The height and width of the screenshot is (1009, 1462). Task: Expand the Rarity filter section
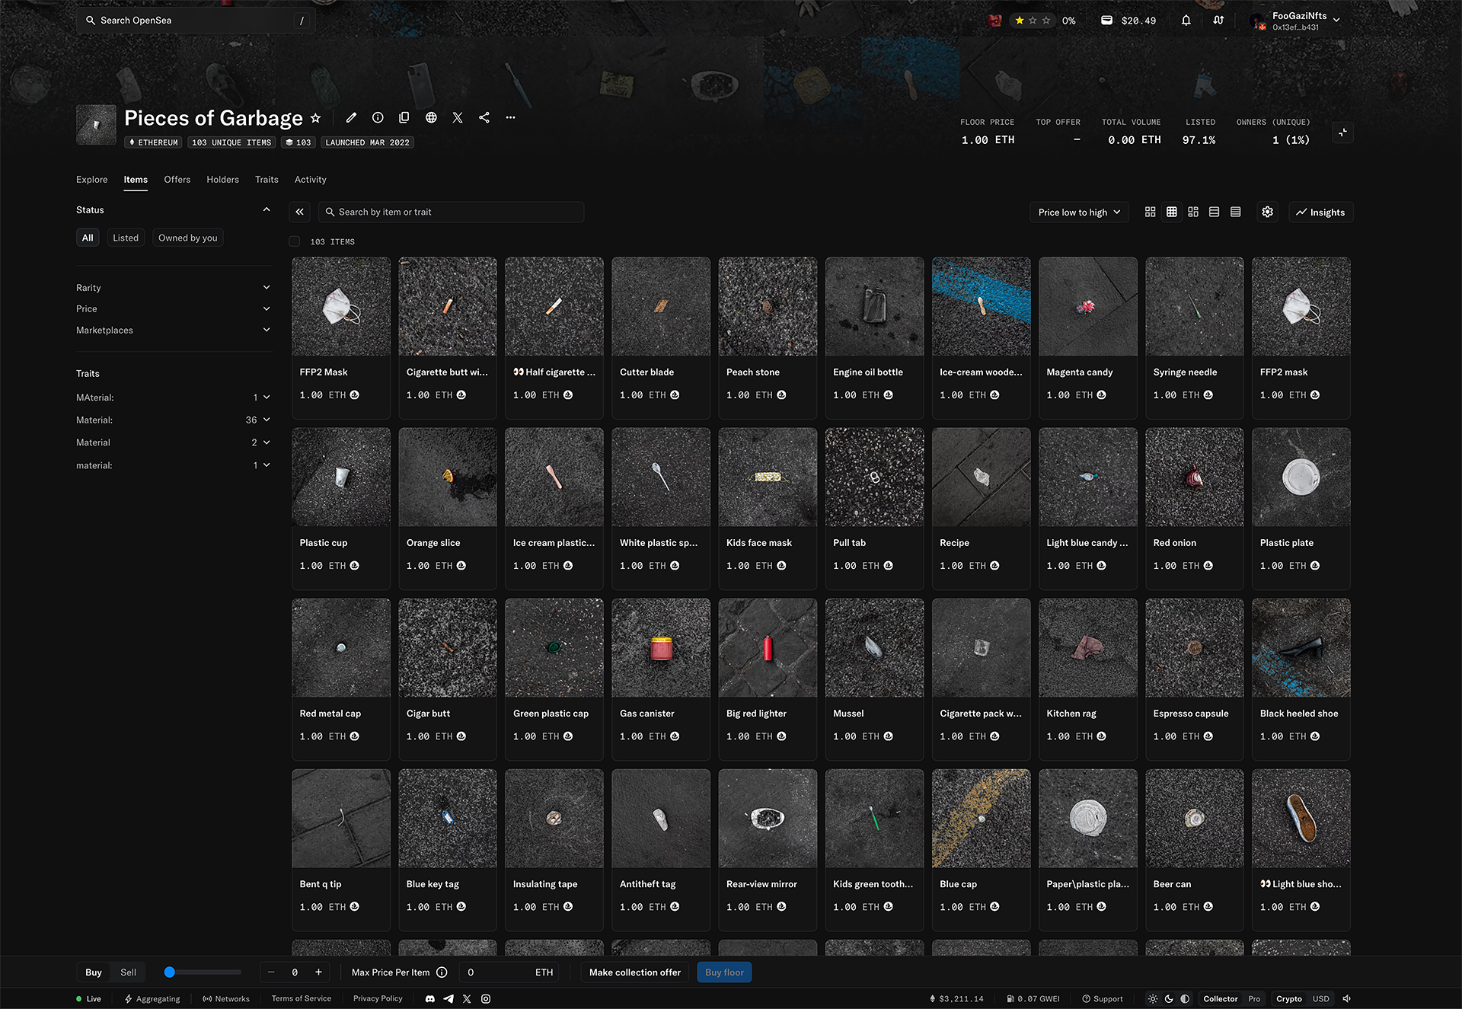tap(173, 288)
